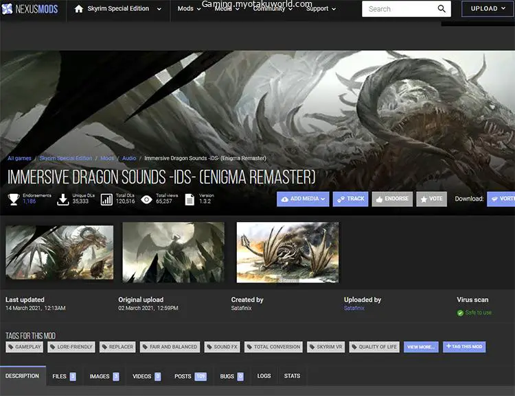Select the DESCRIPTION tab
The image size is (515, 396).
23,376
